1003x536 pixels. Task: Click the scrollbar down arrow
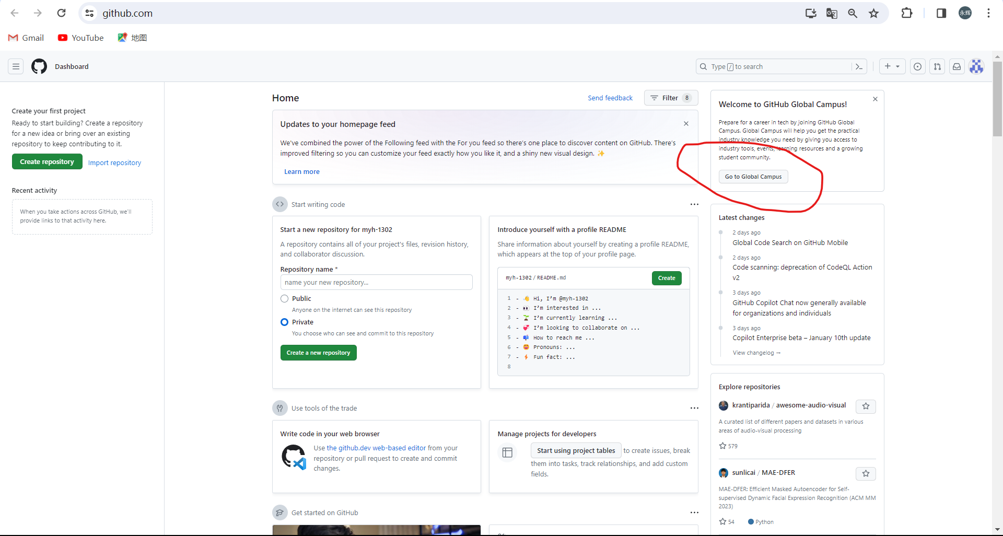997,530
